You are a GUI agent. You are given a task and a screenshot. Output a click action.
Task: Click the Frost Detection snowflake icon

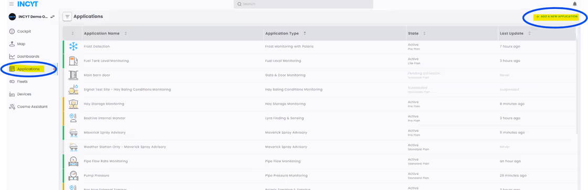[73, 47]
